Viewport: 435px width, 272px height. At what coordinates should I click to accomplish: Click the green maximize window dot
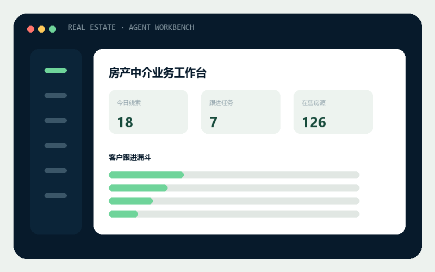52,29
